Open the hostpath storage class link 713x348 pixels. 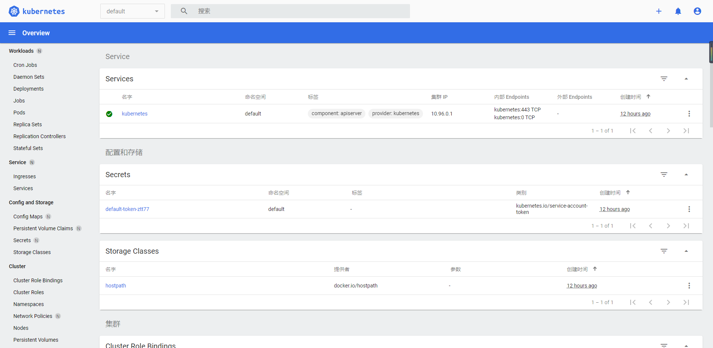(x=115, y=286)
